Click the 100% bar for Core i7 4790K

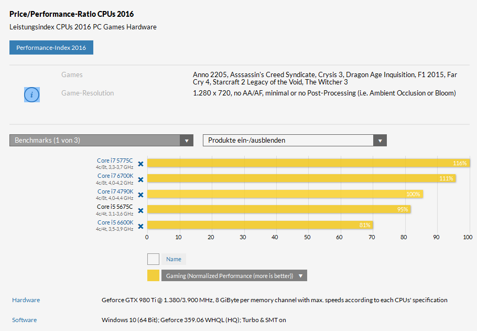tap(285, 194)
